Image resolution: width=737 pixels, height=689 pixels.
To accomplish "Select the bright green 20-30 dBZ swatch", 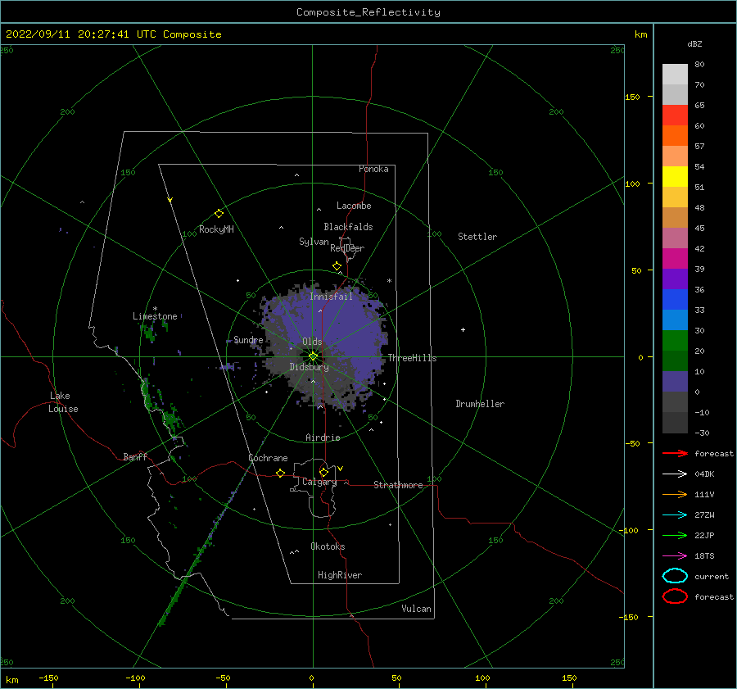I will point(675,340).
